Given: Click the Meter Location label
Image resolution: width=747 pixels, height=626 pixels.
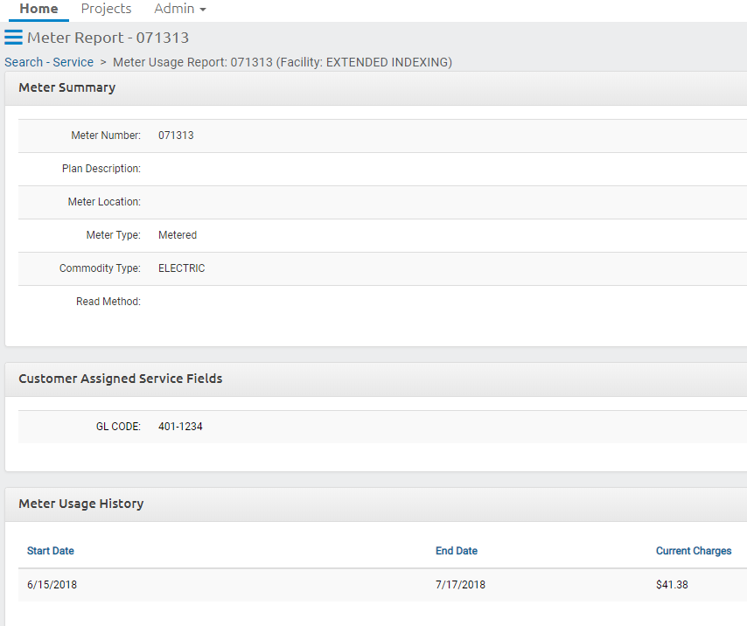Looking at the screenshot, I should 104,202.
